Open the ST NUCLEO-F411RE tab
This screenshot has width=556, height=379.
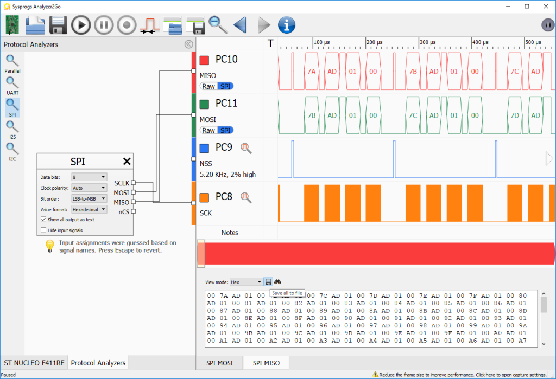click(x=34, y=362)
